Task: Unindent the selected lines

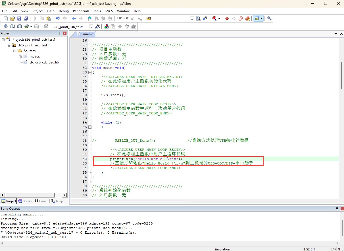Action: 126,18
